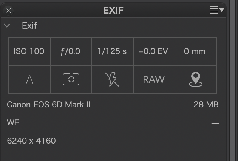Click the flash off lightning icon
Image resolution: width=238 pixels, height=161 pixels.
click(112, 79)
